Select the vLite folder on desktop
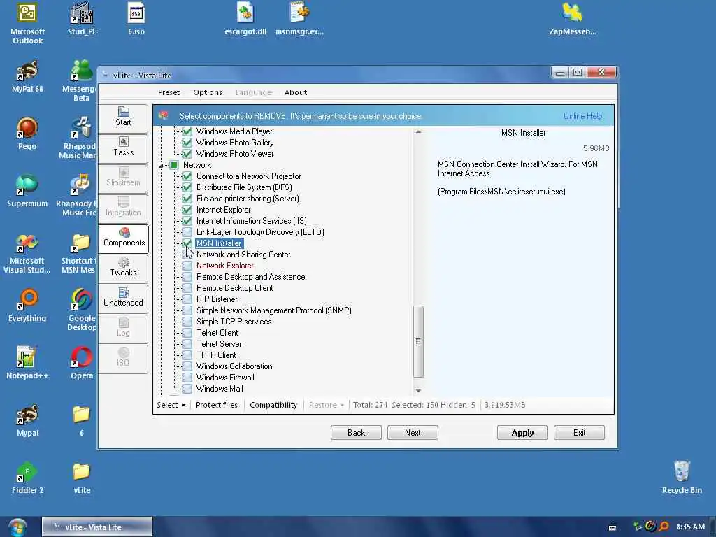This screenshot has width=716, height=537. point(82,478)
